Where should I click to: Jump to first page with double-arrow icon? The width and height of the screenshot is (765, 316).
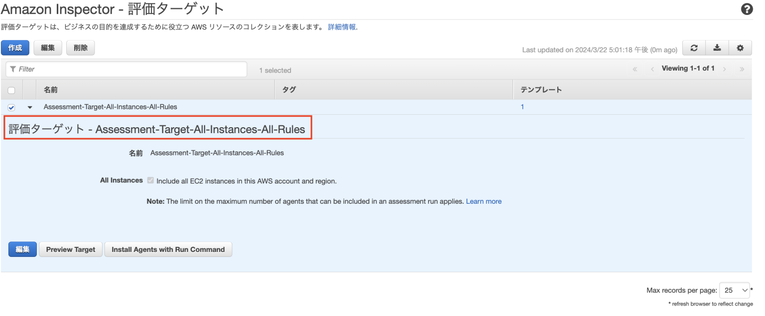(x=635, y=69)
